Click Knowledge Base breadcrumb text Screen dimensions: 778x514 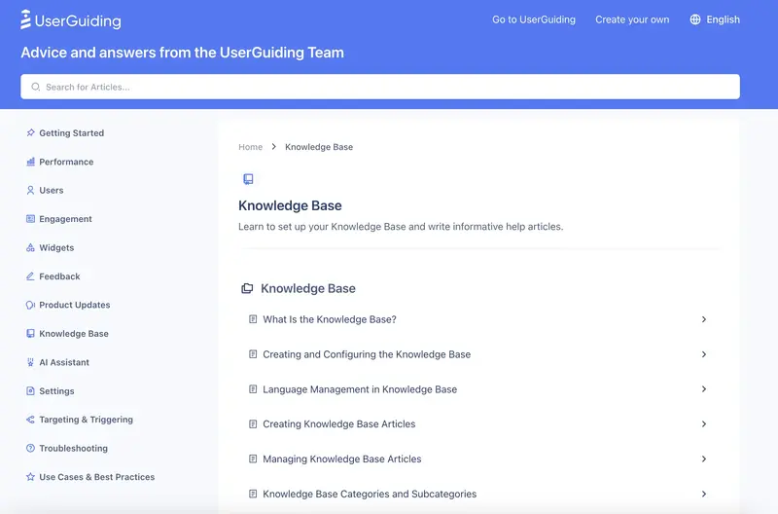click(x=319, y=146)
